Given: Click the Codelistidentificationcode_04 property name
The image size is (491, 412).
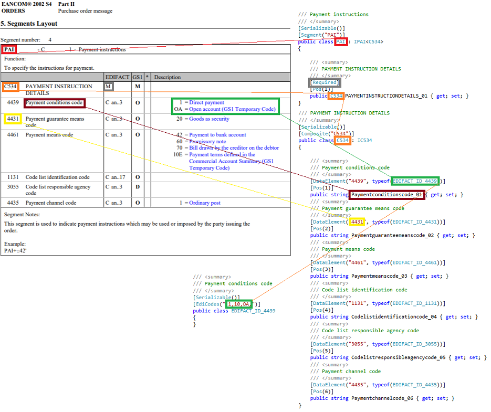Looking at the screenshot, I should click(x=394, y=317).
